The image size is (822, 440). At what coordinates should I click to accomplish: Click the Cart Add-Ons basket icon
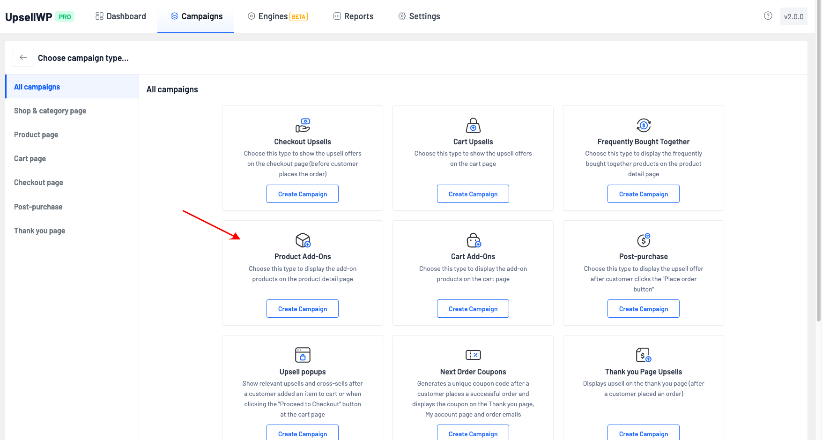(x=473, y=240)
